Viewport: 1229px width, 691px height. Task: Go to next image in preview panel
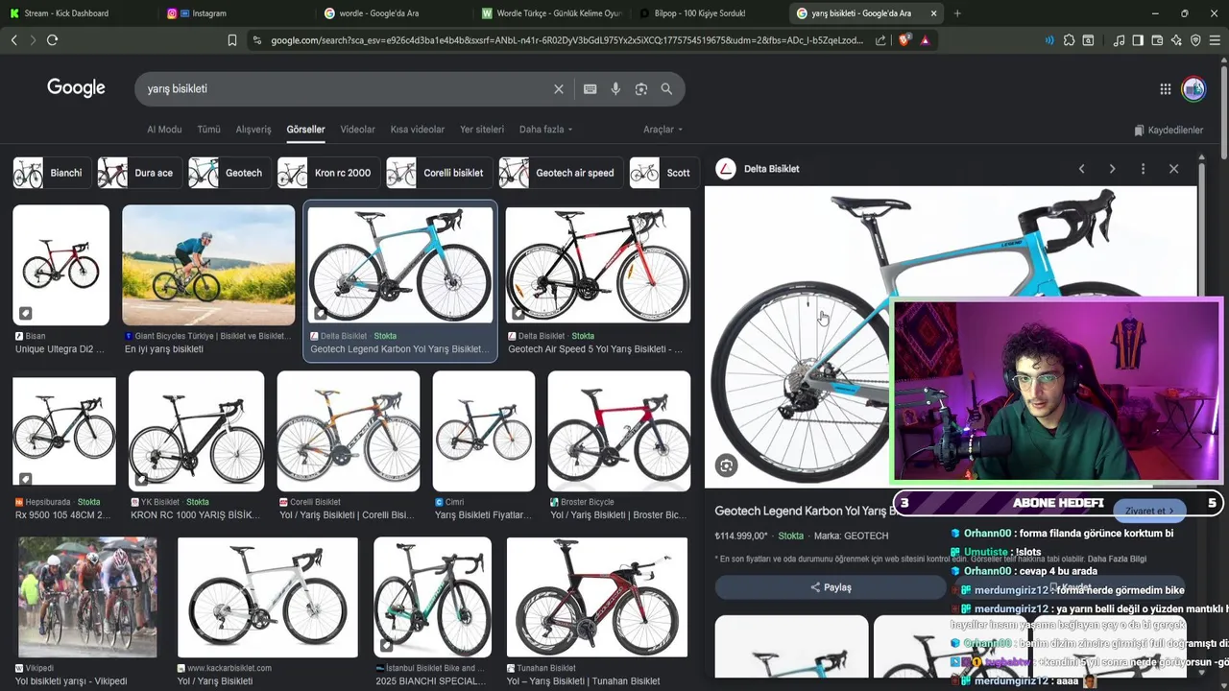pos(1112,169)
